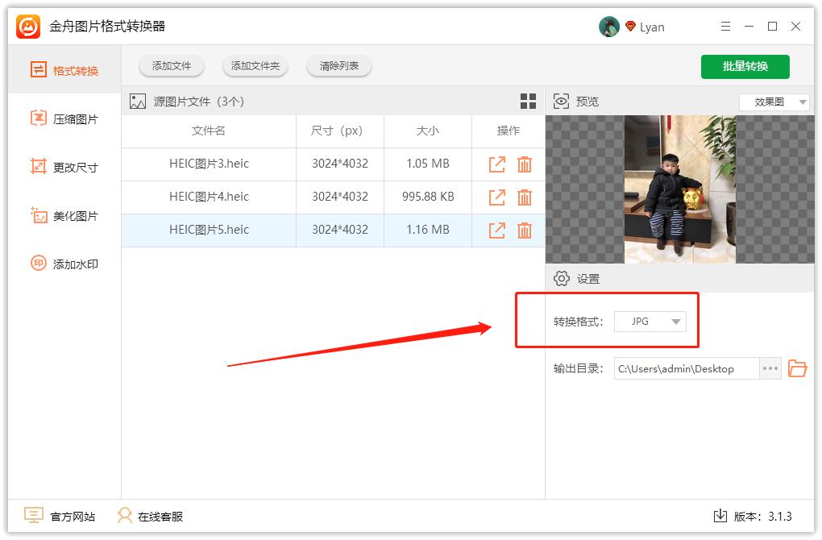Open HEIC图片3.heic via its export icon

496,164
